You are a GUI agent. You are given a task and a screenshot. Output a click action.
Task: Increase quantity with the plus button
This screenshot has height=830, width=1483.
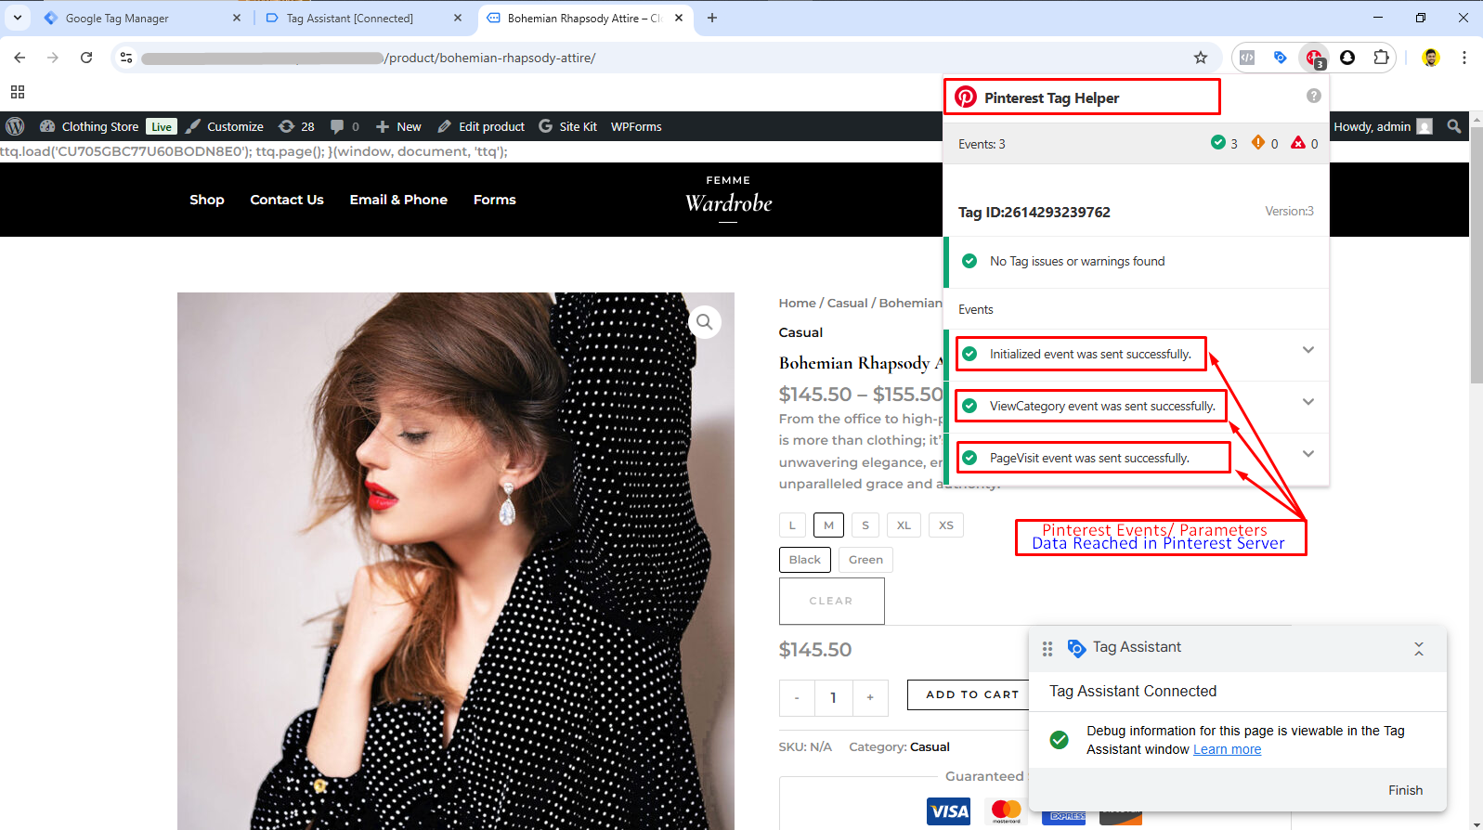[x=870, y=697]
